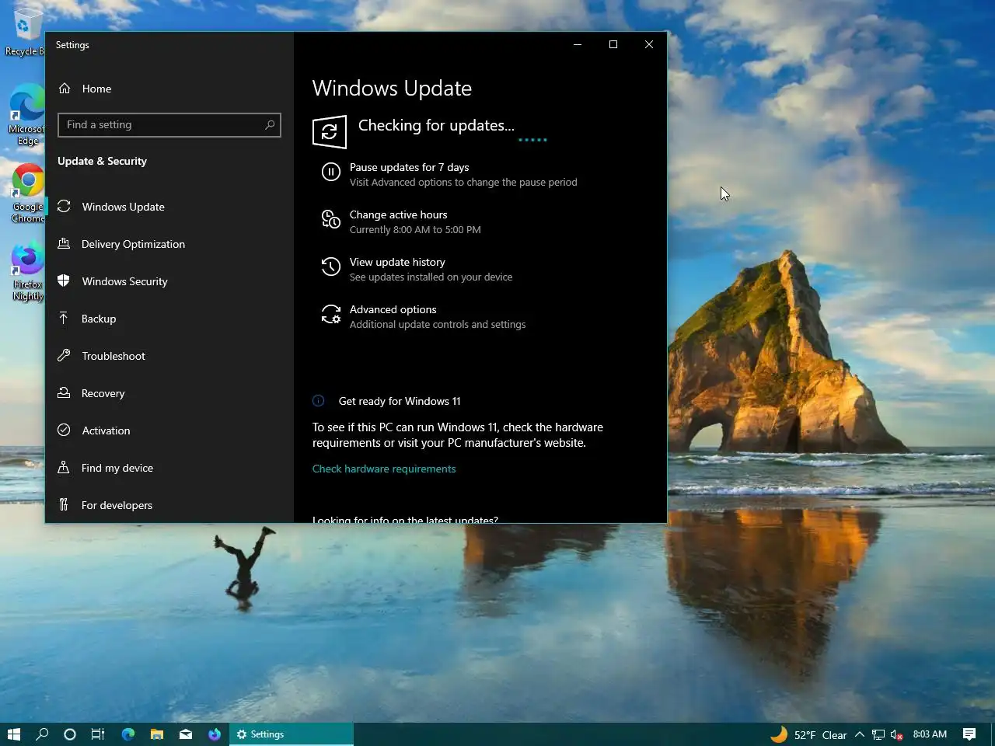
Task: Click the Delivery Optimization icon
Action: click(x=65, y=244)
